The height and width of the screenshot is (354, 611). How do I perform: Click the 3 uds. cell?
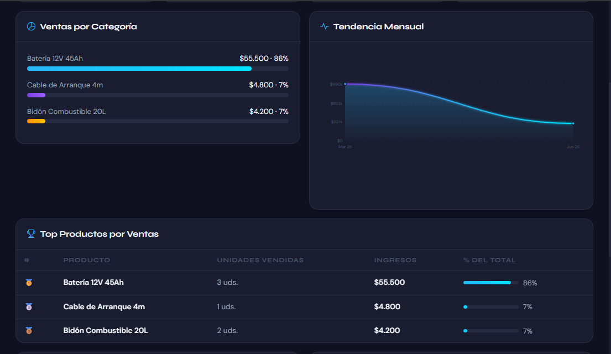pos(227,282)
